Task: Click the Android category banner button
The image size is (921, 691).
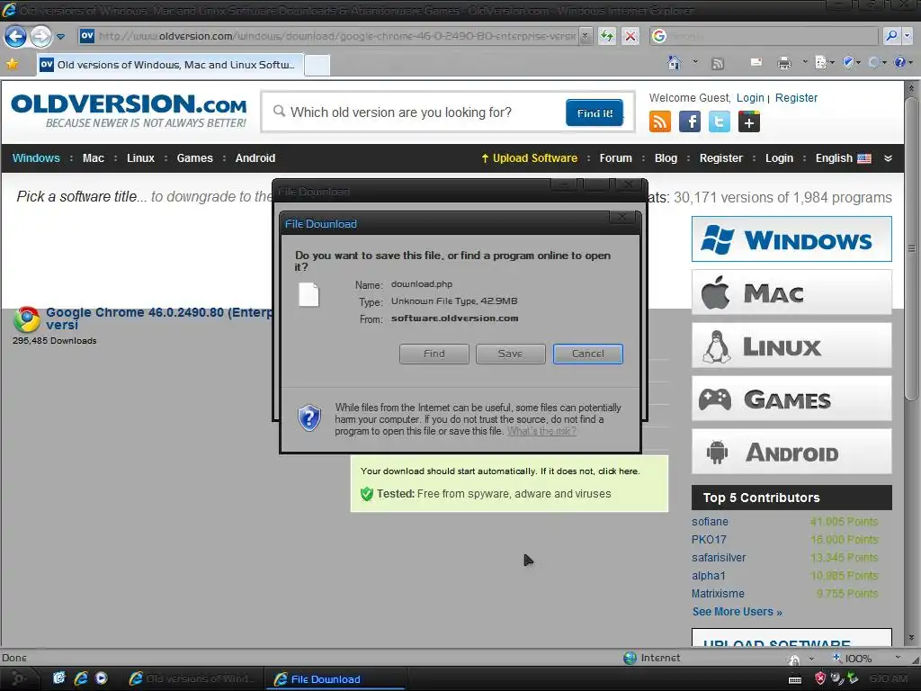Action: coord(791,452)
